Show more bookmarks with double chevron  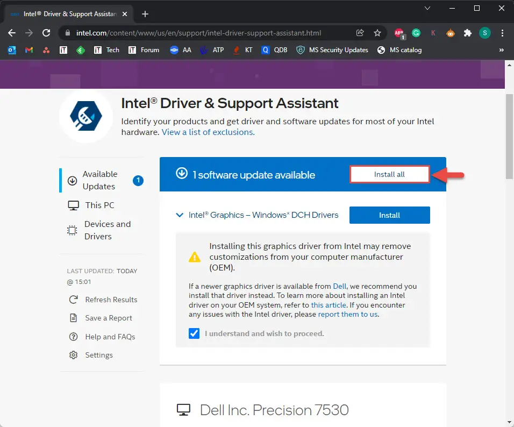point(501,50)
